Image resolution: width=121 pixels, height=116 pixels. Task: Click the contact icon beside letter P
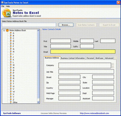coord(11,73)
